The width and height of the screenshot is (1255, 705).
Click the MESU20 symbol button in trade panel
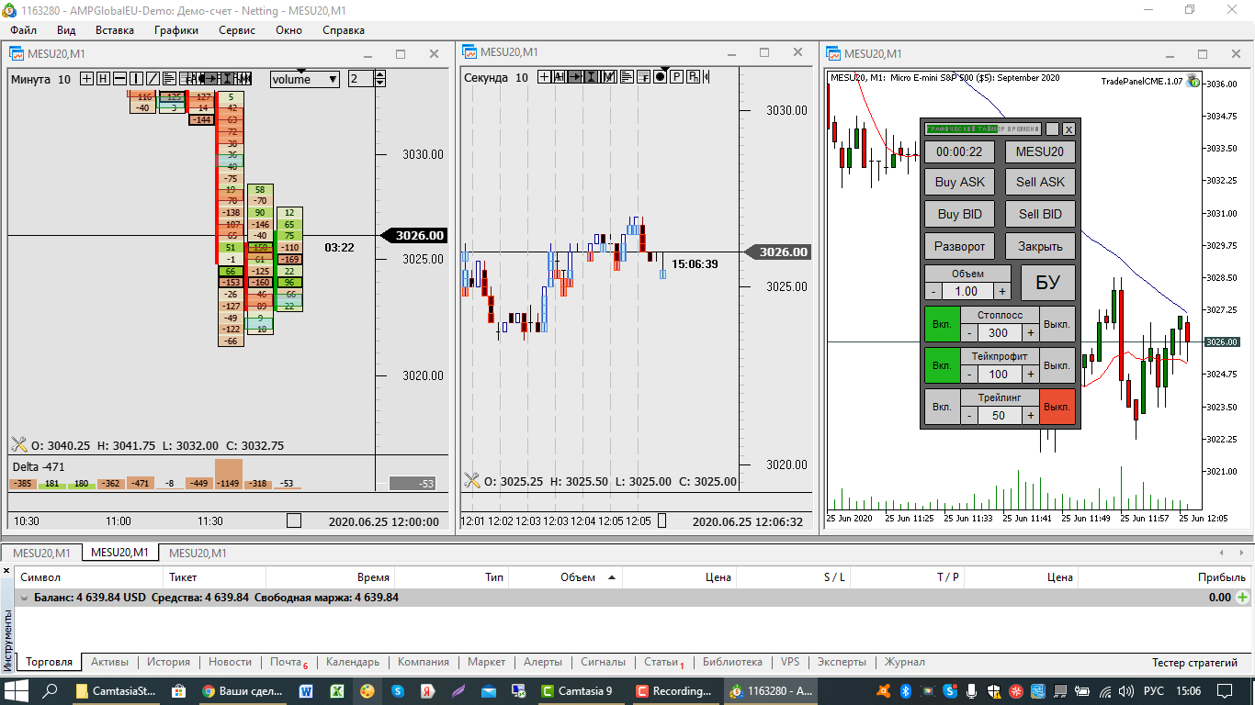(x=1040, y=151)
